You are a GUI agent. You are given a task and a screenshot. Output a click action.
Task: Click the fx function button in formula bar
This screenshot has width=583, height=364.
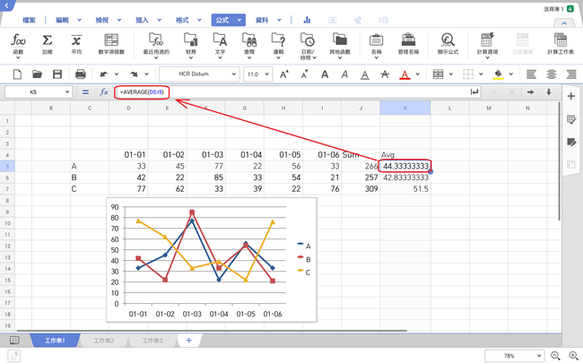coord(104,91)
